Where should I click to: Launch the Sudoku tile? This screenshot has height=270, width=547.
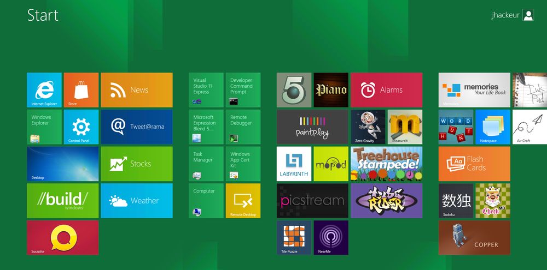coord(456,201)
